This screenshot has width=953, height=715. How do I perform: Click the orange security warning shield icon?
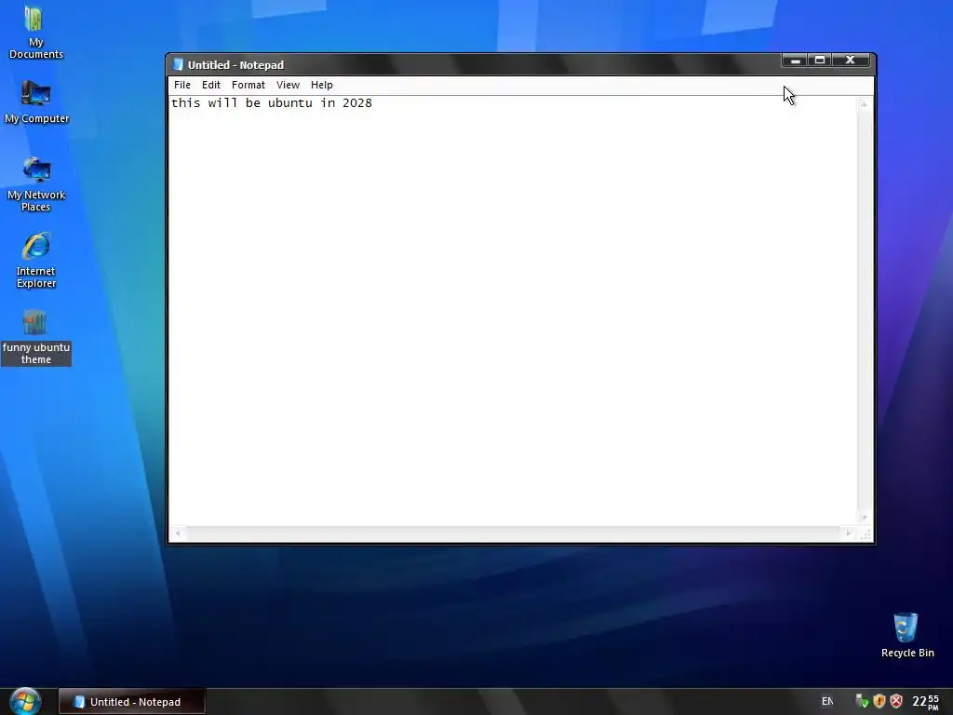(x=879, y=701)
